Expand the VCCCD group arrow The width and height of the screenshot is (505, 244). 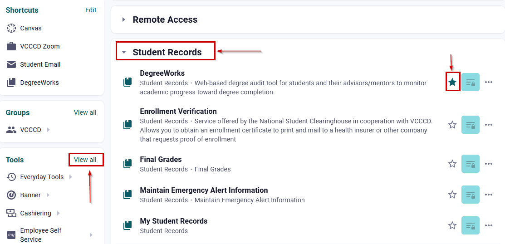point(48,130)
